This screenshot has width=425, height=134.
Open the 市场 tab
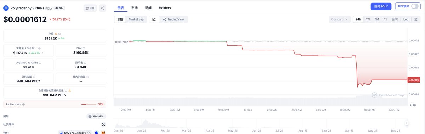pyautogui.click(x=135, y=7)
